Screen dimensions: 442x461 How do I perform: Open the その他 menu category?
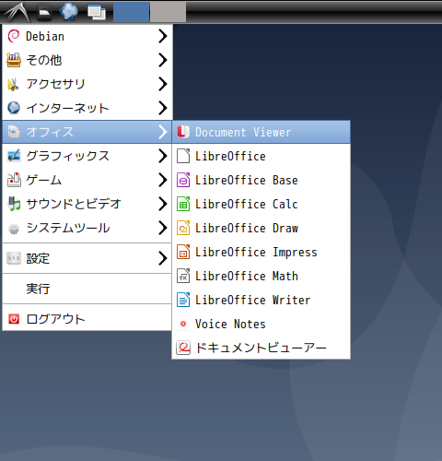tap(87, 60)
